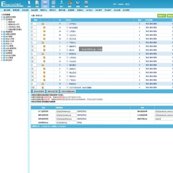Tick the checkbox in row ID 4

click(x=67, y=54)
